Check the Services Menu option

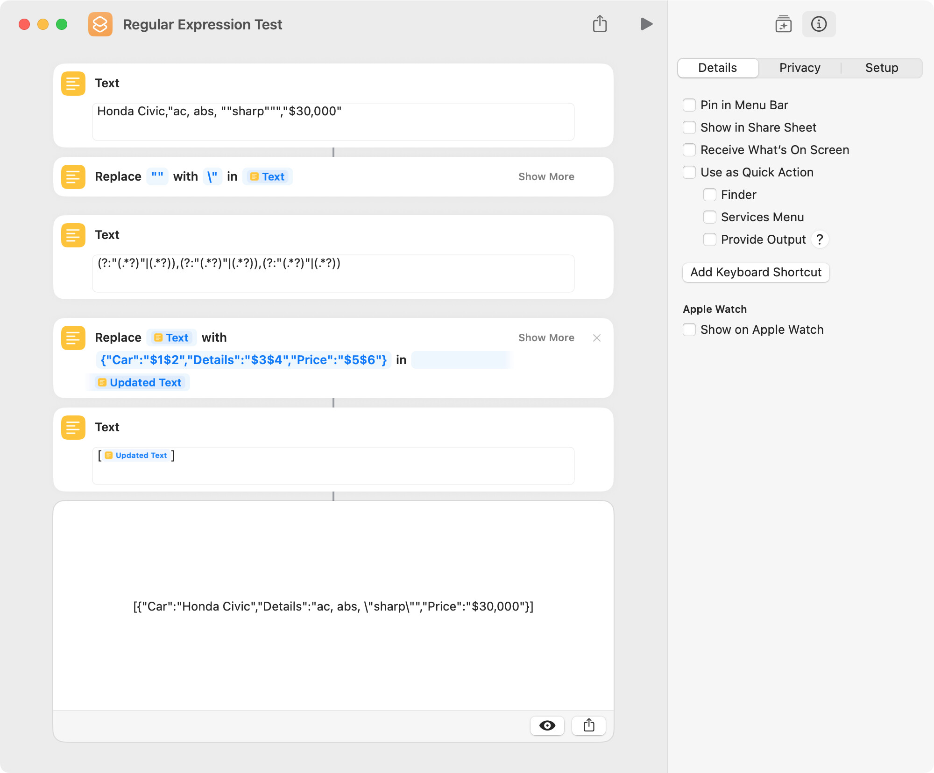coord(710,217)
